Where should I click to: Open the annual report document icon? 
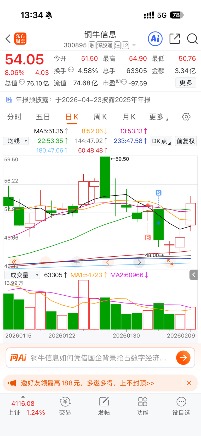point(9,100)
